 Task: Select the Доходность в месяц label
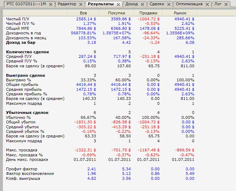[26, 38]
